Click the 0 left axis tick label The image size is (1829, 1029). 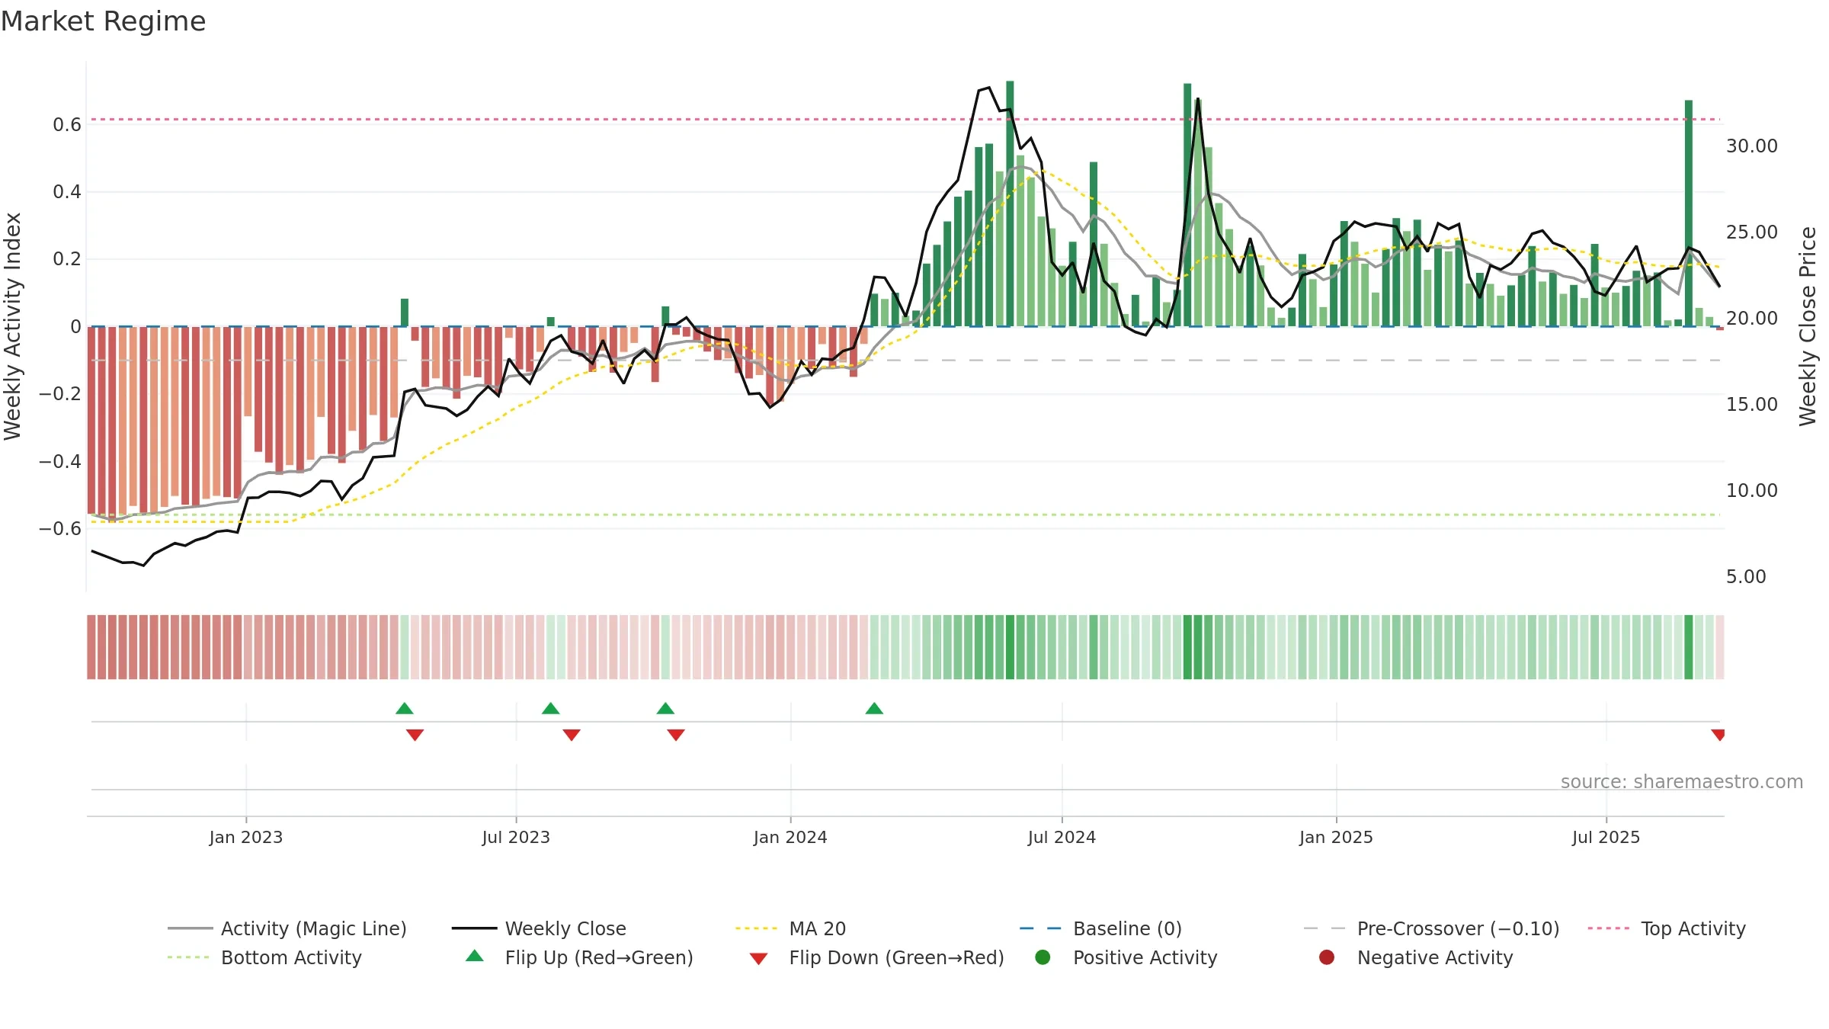click(75, 327)
